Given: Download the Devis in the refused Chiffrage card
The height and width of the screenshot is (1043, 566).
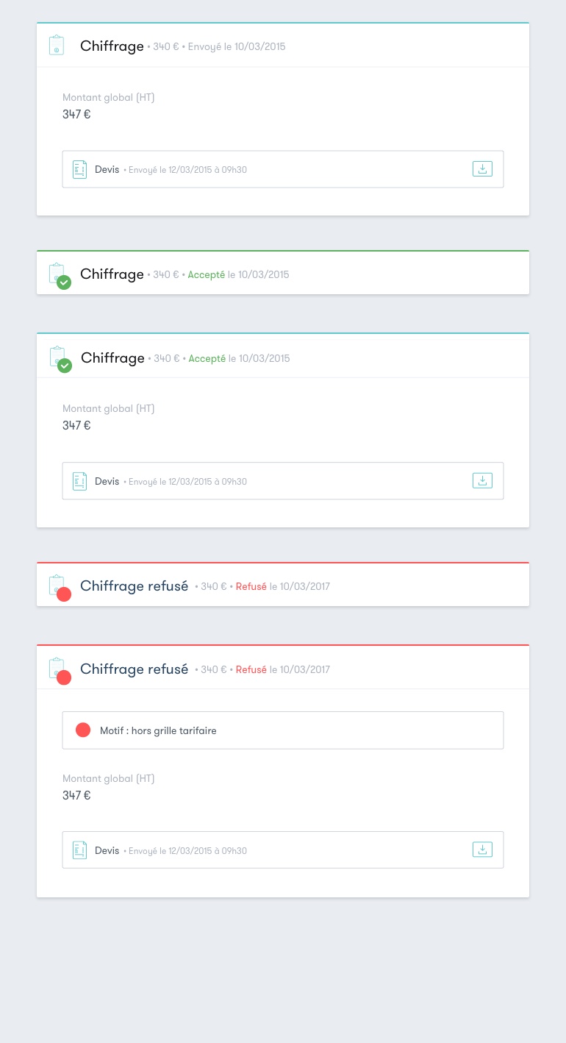Looking at the screenshot, I should pyautogui.click(x=482, y=850).
